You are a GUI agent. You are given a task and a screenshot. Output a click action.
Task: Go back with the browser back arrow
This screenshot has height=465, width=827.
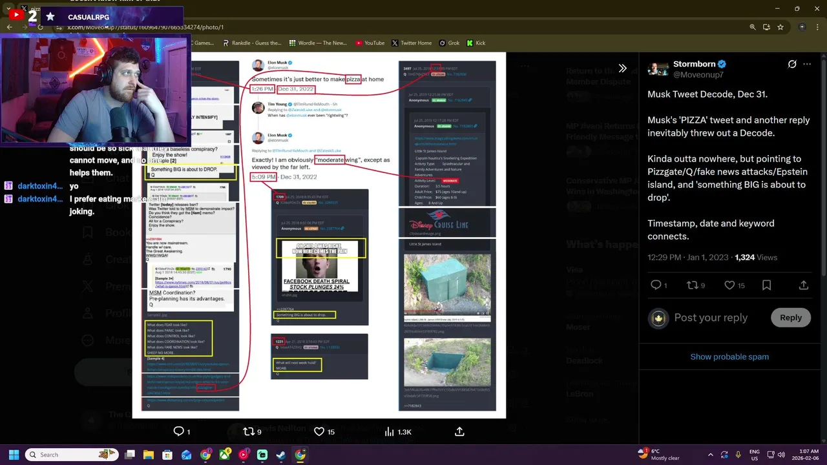click(9, 27)
